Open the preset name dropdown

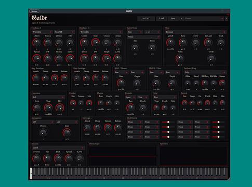[x=204, y=19]
